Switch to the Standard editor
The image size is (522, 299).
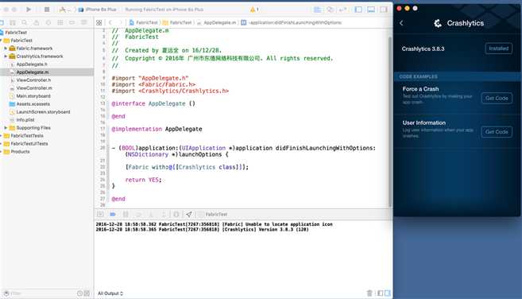tap(317, 10)
